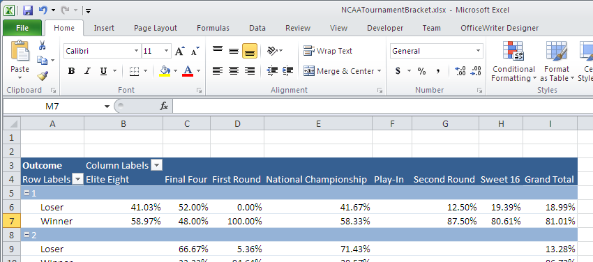Open the File tab

click(22, 28)
